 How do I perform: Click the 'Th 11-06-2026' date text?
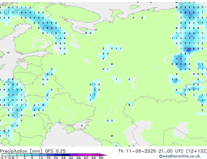click(x=137, y=151)
